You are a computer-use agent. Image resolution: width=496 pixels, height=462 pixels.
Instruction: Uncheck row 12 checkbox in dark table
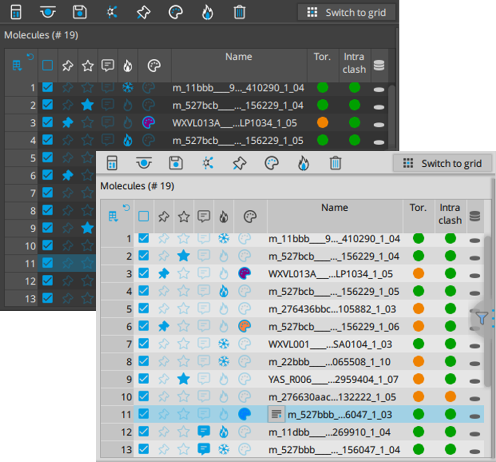coord(48,280)
